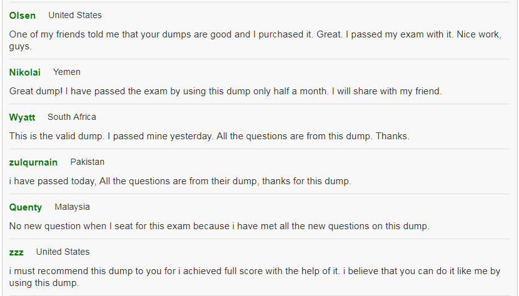Click the reviewer name Wyatt

click(x=22, y=117)
